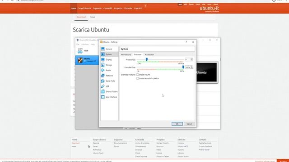Screen dimensions: 289x162
Task: Click Documentazione link in footer
Action: [121, 143]
